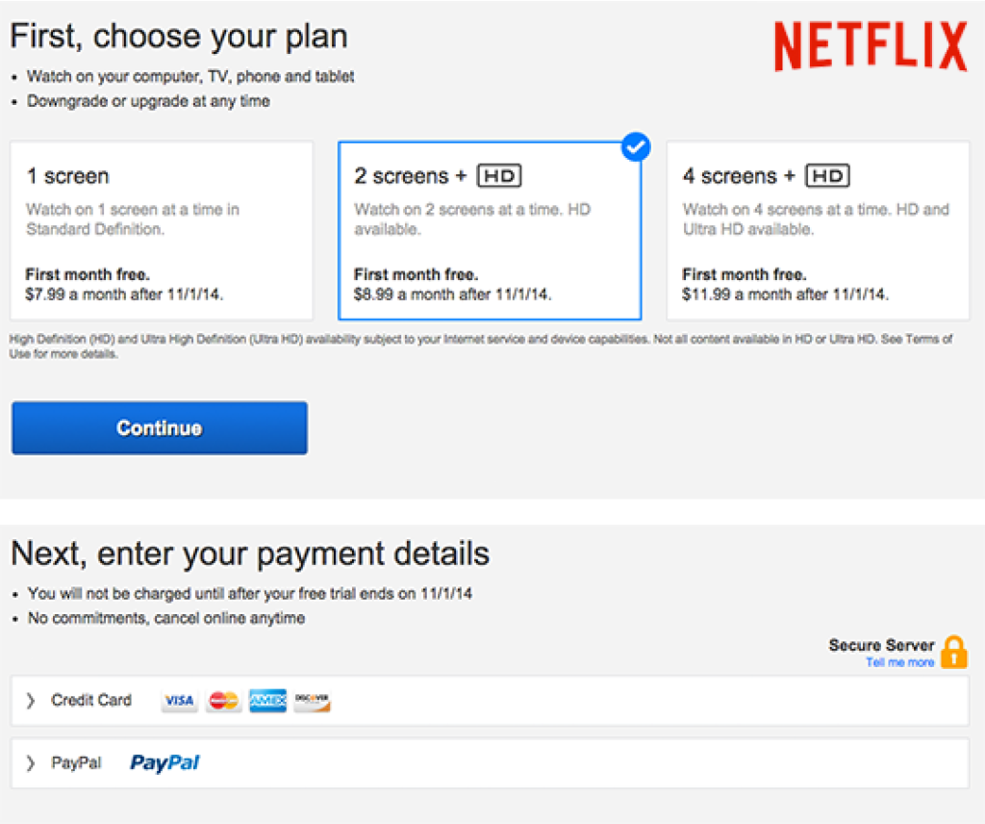Screen dimensions: 985x824
Task: Click the $11.99 a month price text
Action: 785,295
